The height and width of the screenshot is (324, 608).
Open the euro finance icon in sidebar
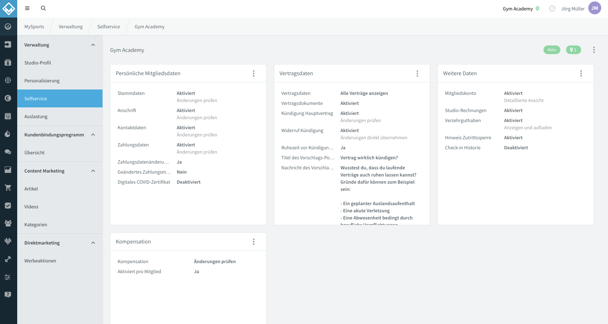coord(8,98)
